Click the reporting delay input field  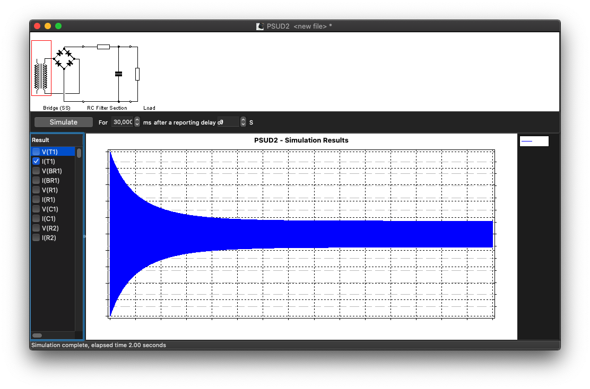point(228,122)
